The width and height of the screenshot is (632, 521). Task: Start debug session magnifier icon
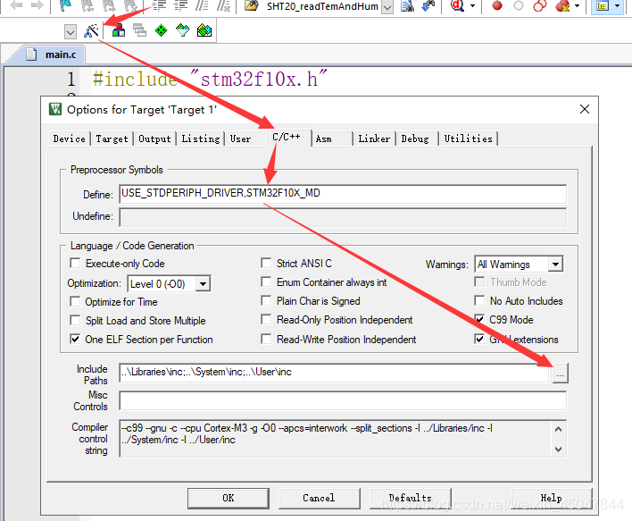(457, 5)
